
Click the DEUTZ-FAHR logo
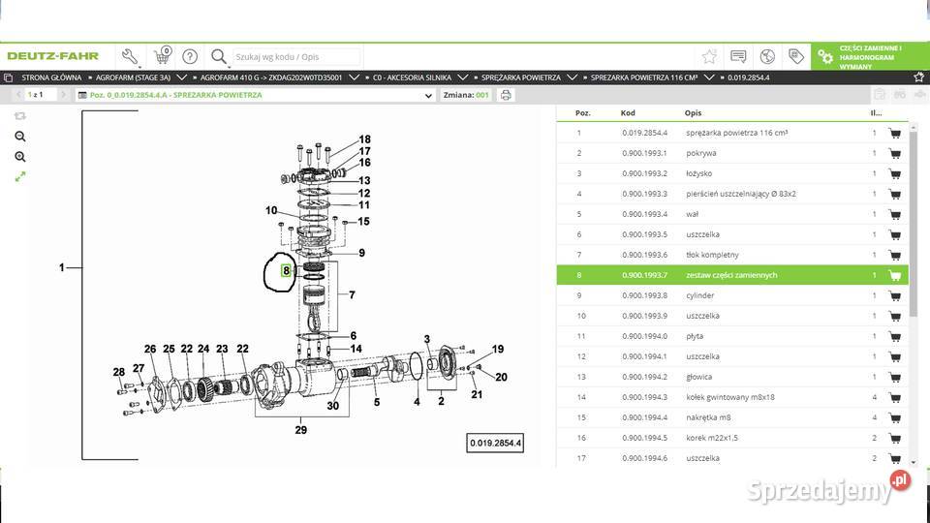click(x=53, y=56)
